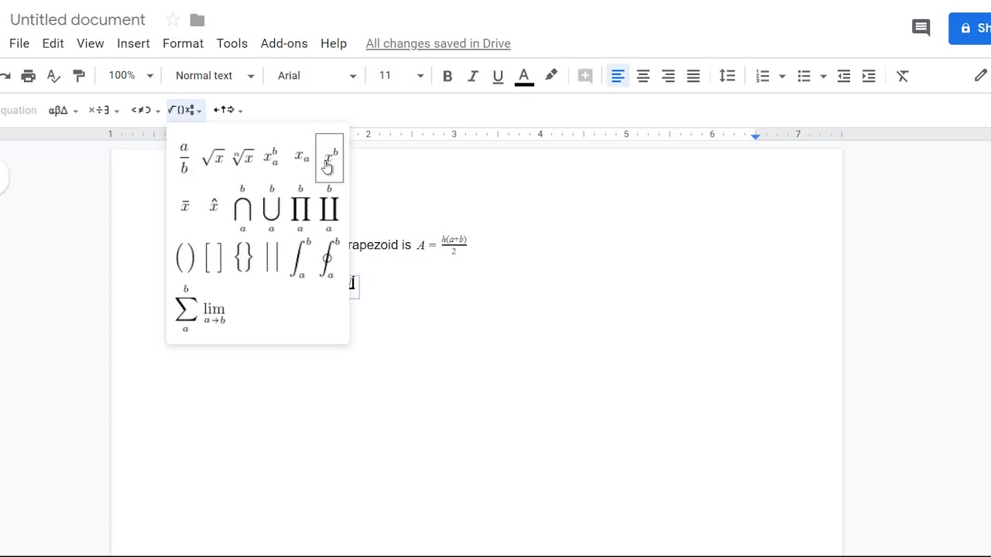Open the relations equation category
The width and height of the screenshot is (991, 557).
(141, 110)
